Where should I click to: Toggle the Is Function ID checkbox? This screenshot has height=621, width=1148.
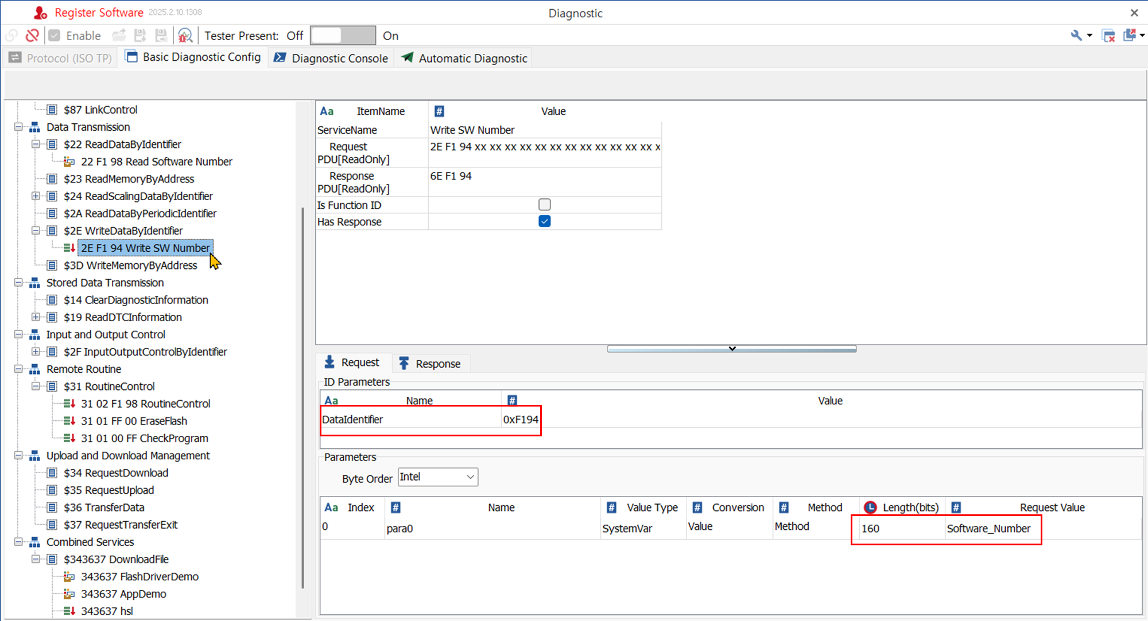544,205
